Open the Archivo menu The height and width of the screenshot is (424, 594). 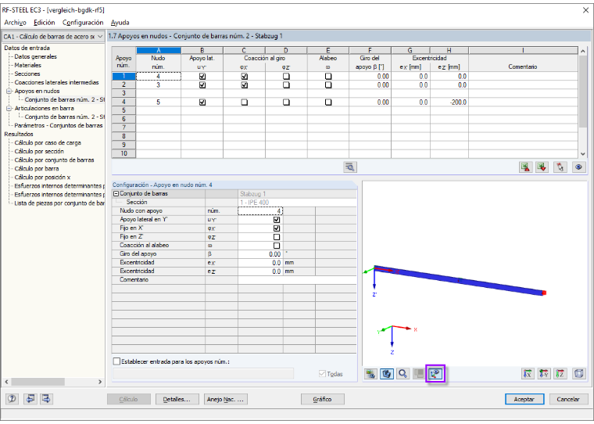[x=15, y=23]
